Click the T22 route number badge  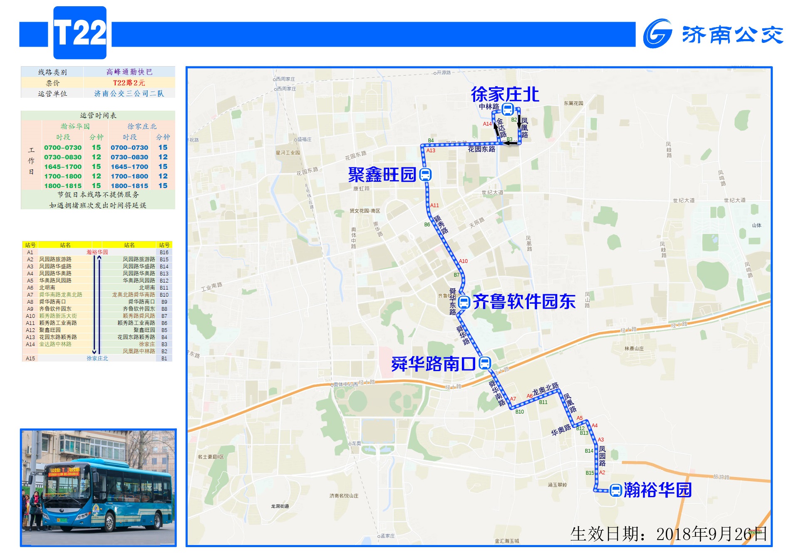point(80,33)
